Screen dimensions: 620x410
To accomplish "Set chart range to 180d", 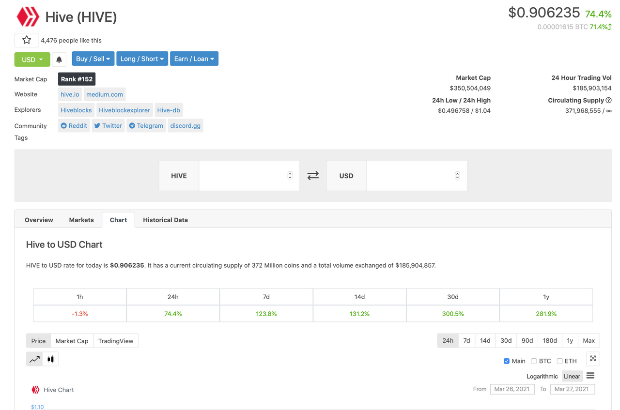I will coord(550,340).
